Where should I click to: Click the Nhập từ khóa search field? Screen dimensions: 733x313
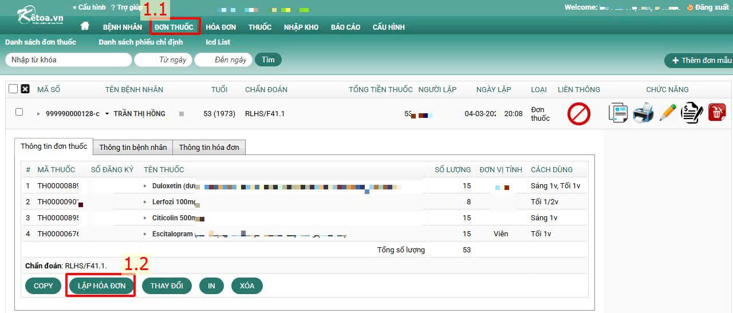click(69, 60)
